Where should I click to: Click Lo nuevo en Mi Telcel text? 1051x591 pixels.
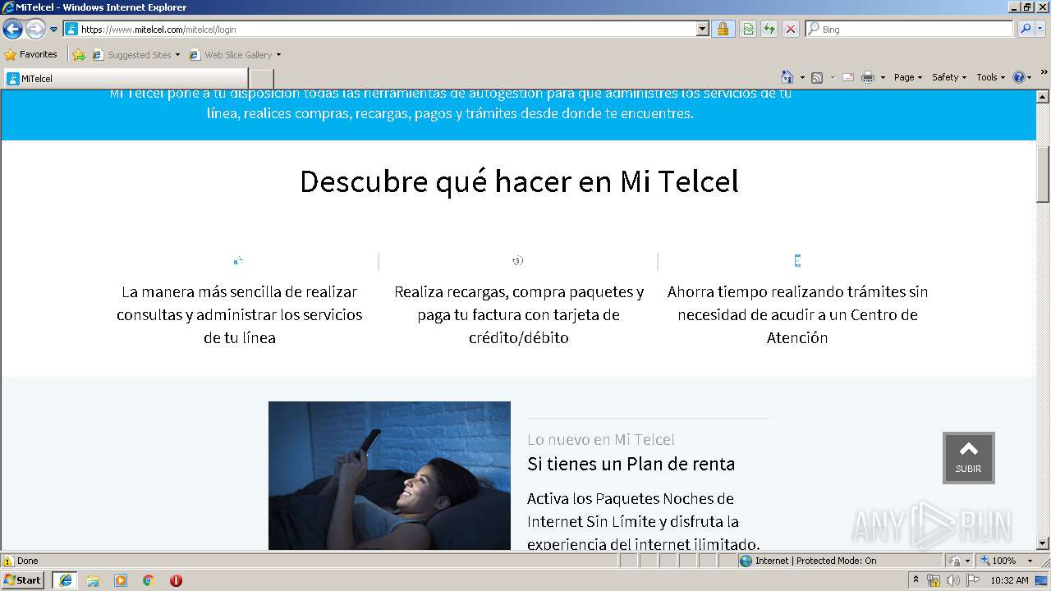[x=601, y=439]
